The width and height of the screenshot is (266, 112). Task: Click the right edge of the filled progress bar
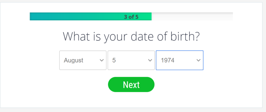click(x=151, y=16)
